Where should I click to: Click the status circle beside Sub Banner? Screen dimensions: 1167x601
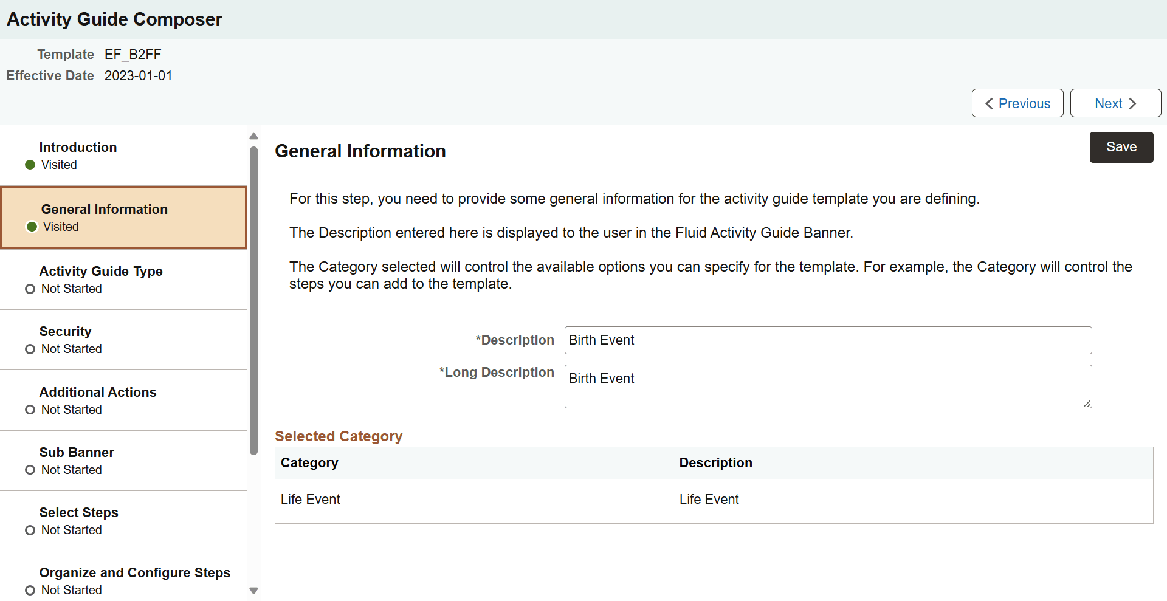(x=29, y=470)
